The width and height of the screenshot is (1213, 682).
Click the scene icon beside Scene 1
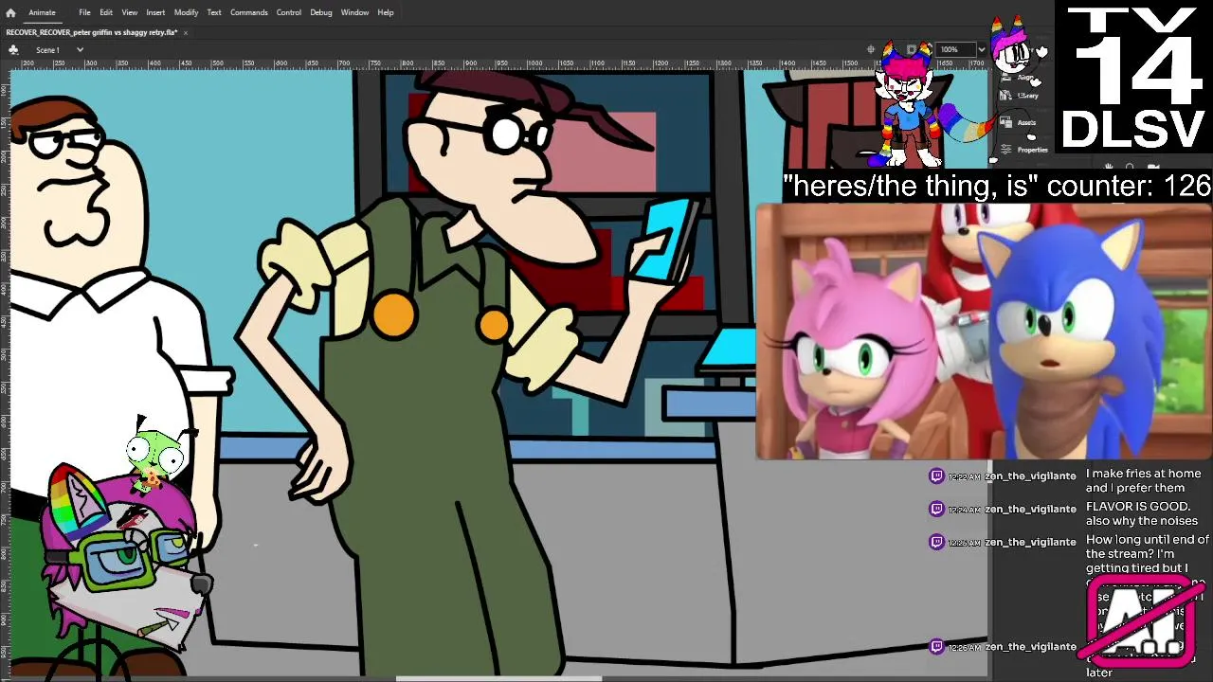tap(13, 49)
